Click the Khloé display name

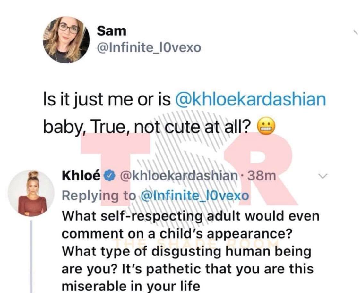[x=81, y=175]
